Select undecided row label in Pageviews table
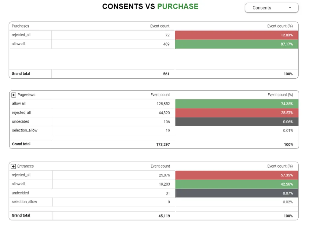 point(20,122)
